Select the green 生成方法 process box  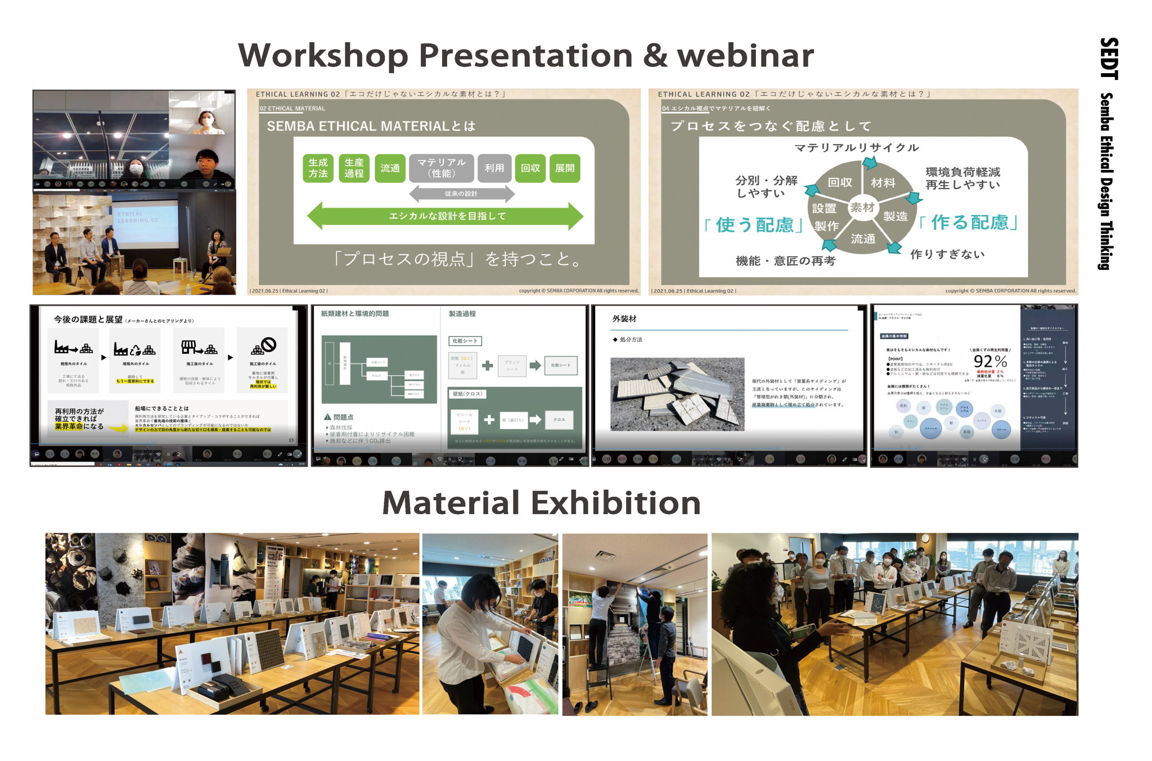318,168
